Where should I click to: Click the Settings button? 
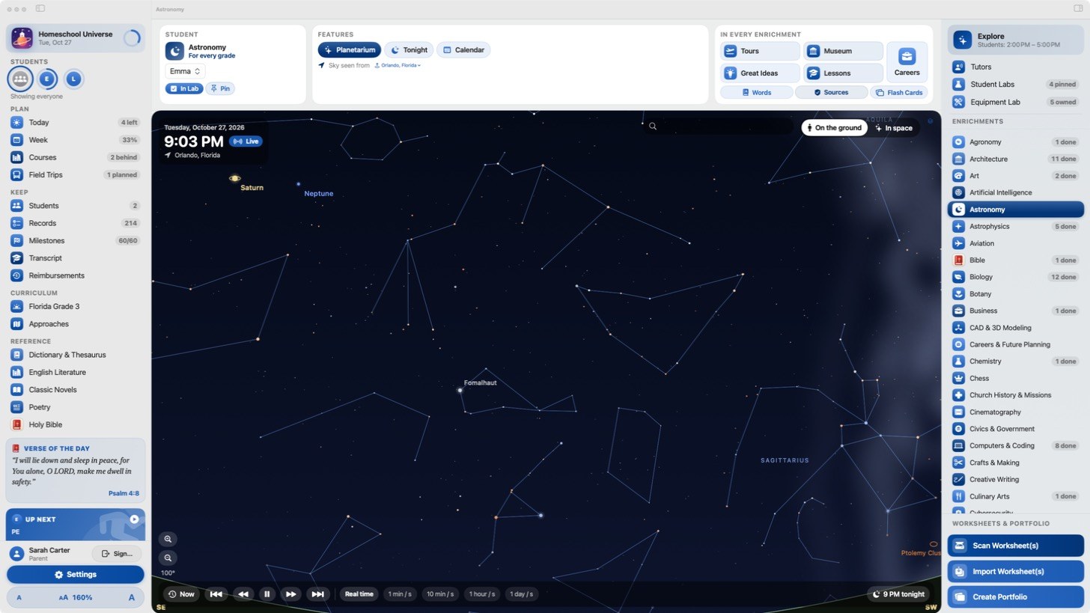(75, 575)
